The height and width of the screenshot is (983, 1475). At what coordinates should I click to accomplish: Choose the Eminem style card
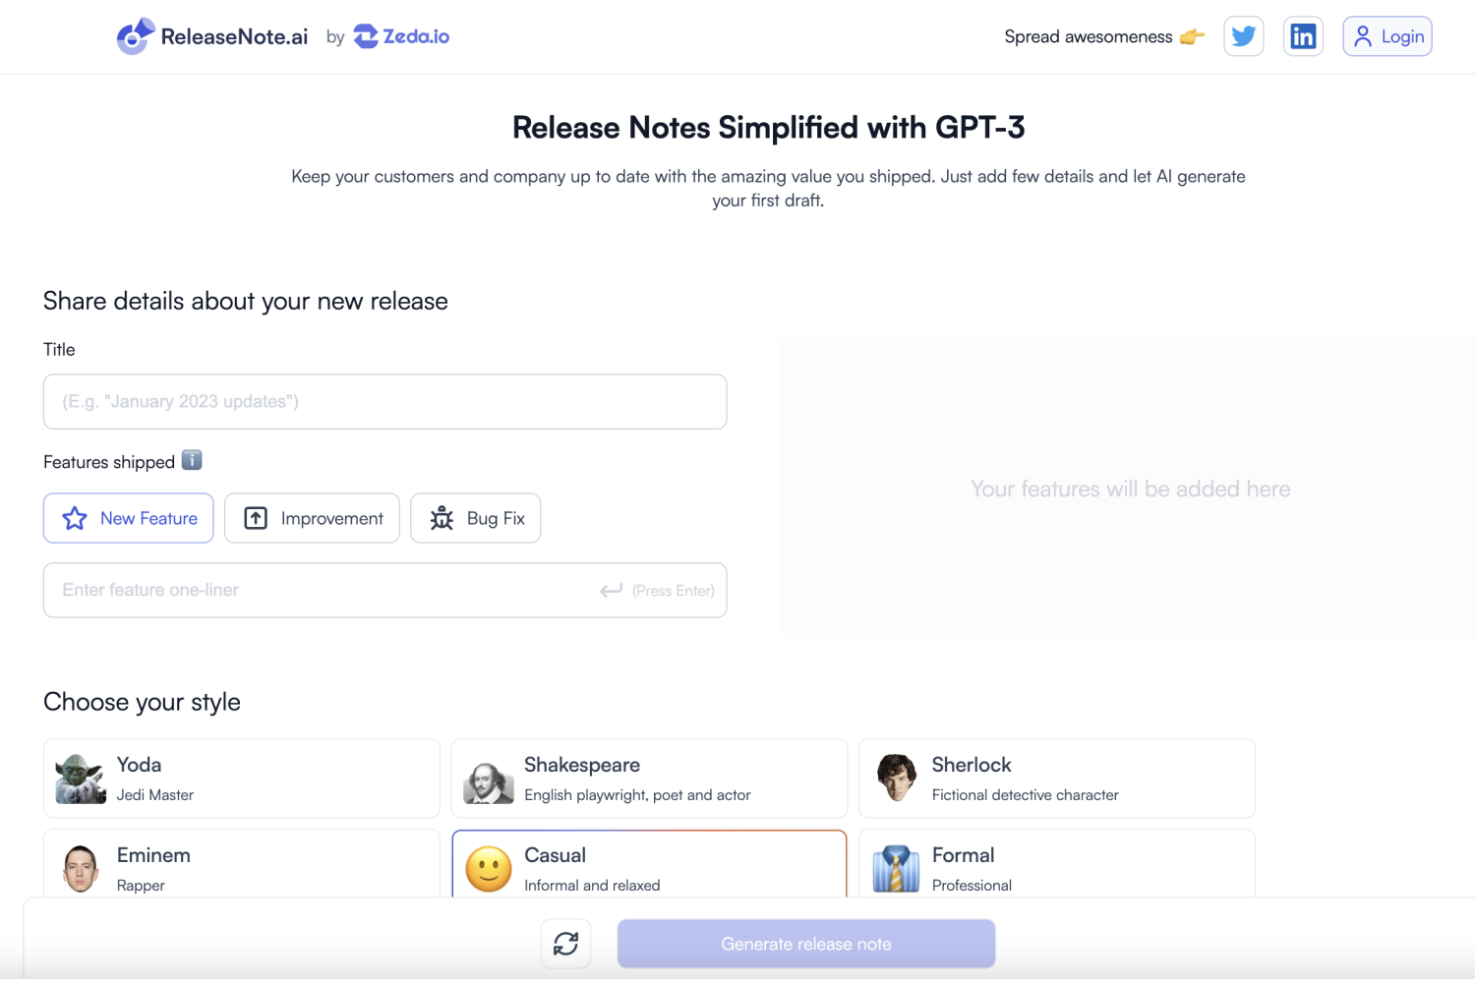coord(242,863)
